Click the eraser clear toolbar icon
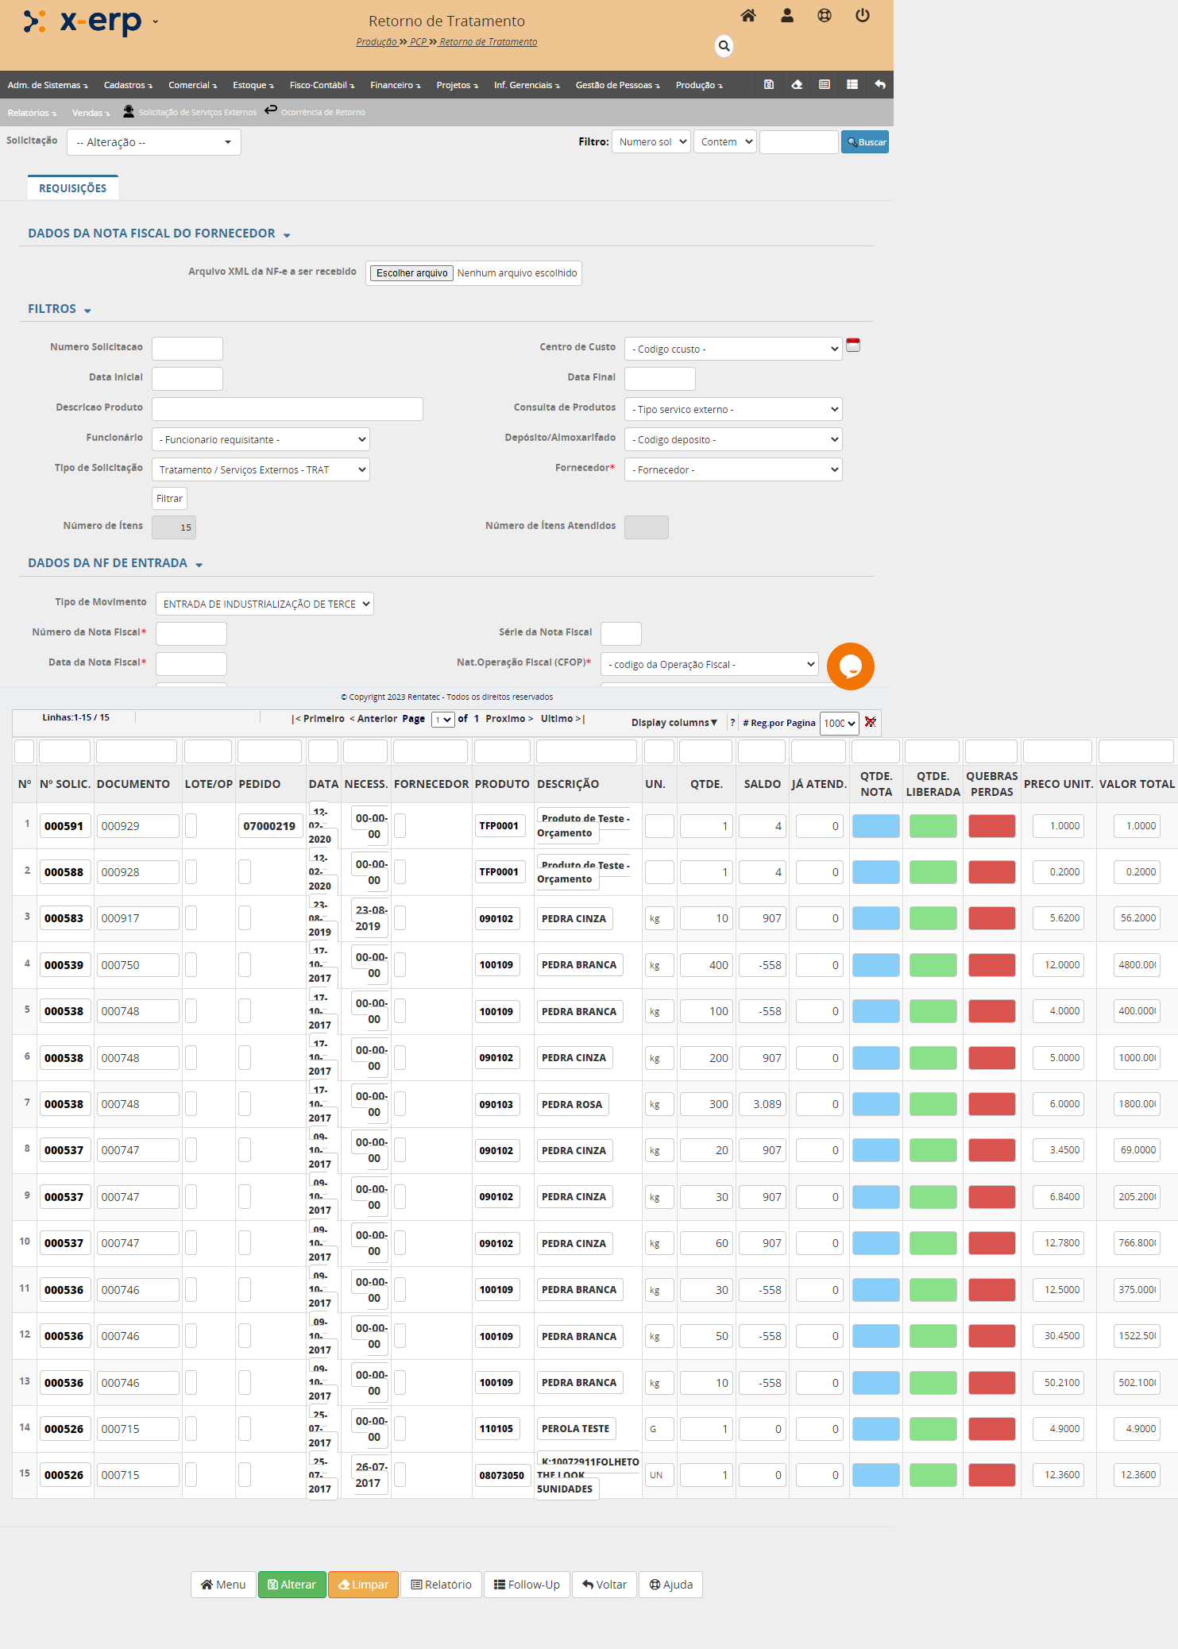 pos(797,84)
